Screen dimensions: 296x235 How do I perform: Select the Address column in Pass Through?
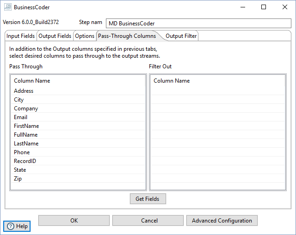pyautogui.click(x=24, y=91)
